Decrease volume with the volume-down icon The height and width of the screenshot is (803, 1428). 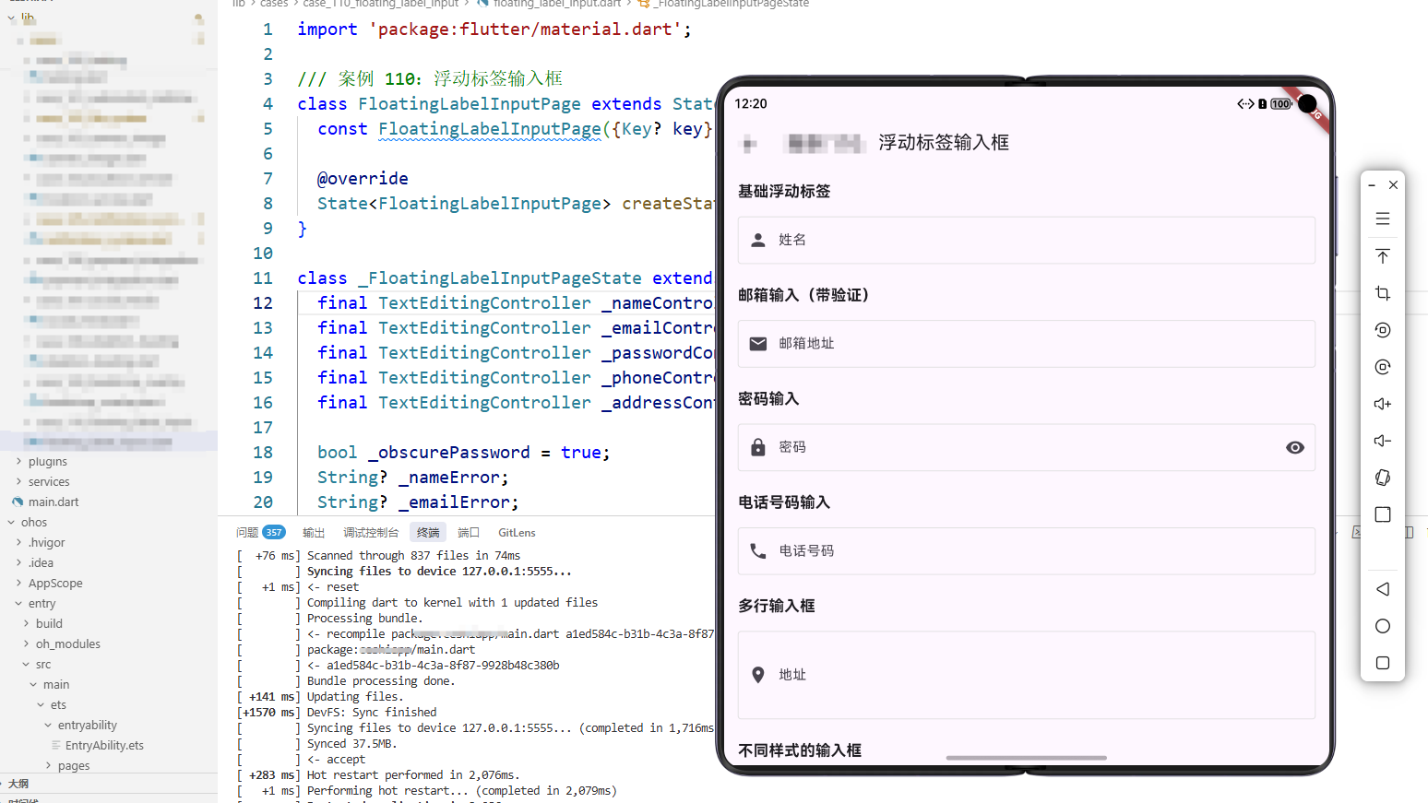1382,440
